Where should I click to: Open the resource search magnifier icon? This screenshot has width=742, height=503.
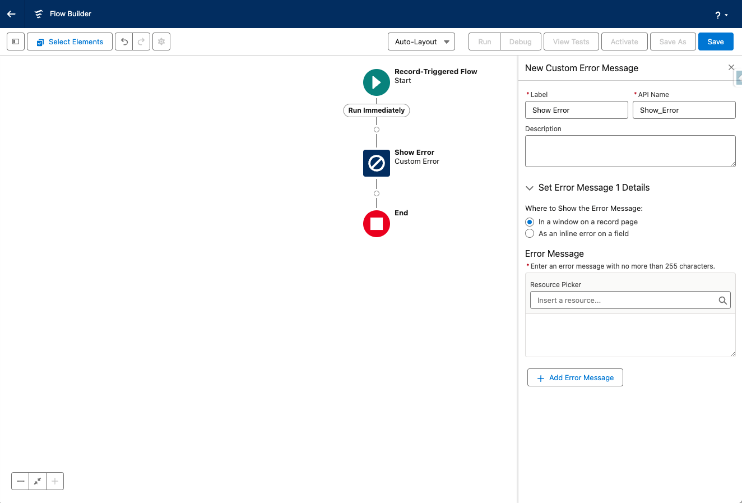(722, 300)
